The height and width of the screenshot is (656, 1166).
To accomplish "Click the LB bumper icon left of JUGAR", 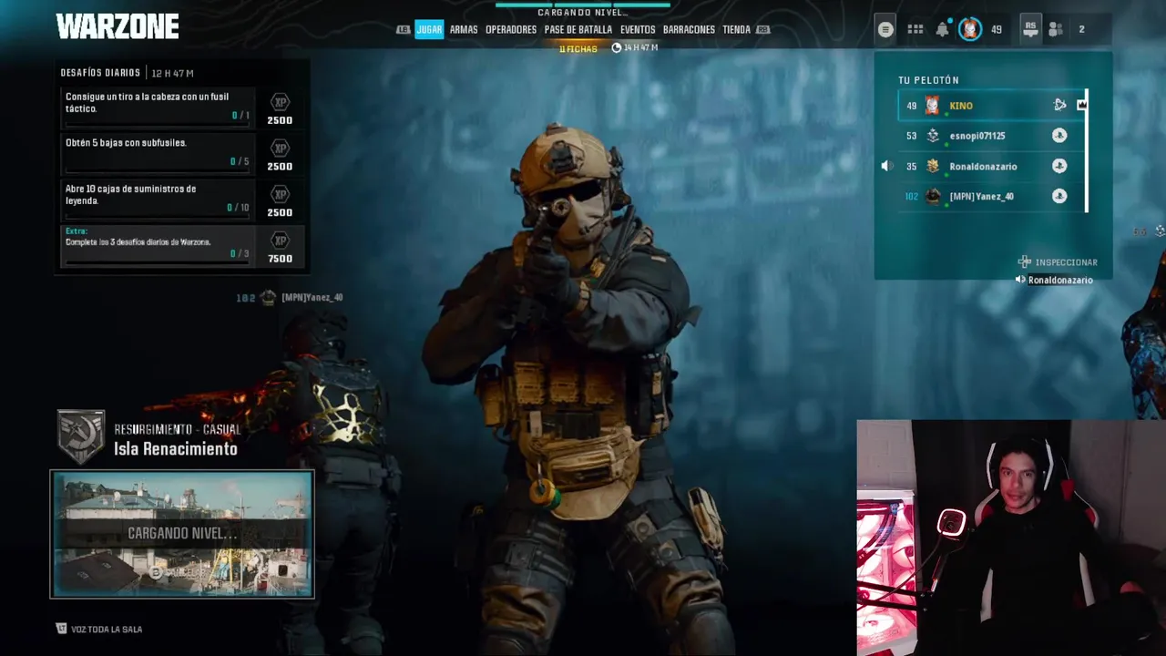I will (403, 29).
